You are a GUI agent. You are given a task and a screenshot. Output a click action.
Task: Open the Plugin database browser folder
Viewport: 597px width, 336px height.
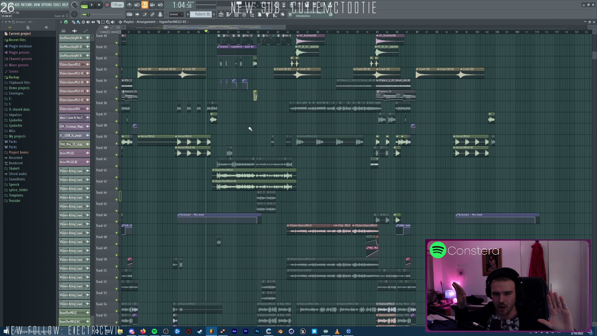tap(20, 46)
